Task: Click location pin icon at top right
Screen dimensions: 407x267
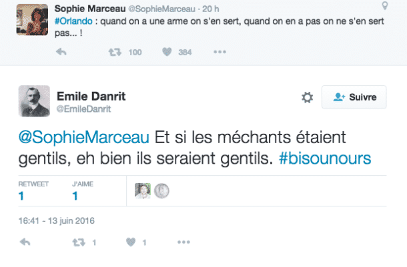Action: [384, 6]
